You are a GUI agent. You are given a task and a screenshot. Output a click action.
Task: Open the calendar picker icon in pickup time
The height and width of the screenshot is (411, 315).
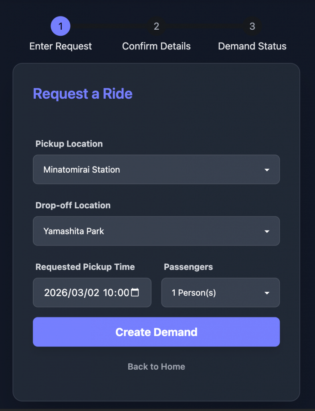[135, 293]
